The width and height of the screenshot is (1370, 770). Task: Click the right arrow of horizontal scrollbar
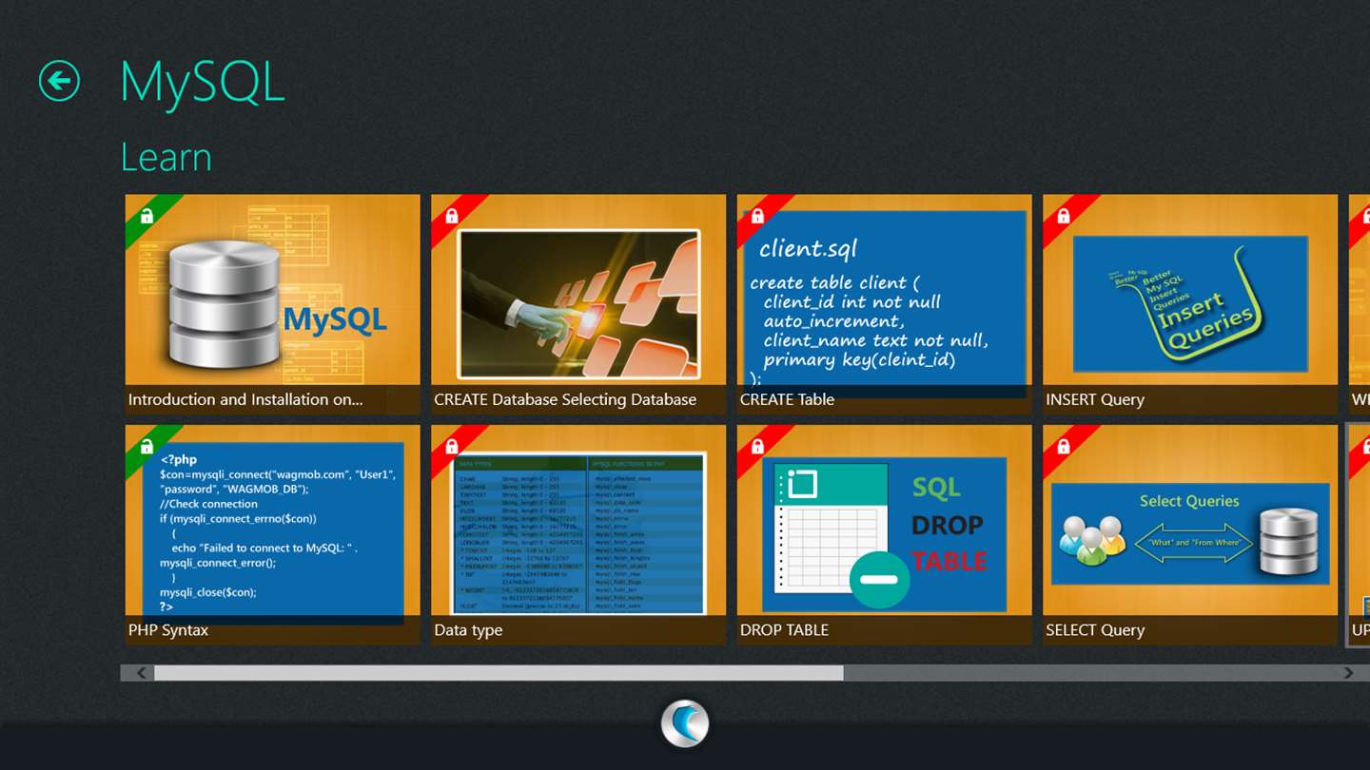click(1348, 673)
